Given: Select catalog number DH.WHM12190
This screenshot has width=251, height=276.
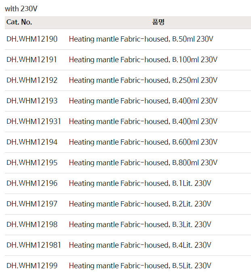Looking at the screenshot, I should pos(32,39).
